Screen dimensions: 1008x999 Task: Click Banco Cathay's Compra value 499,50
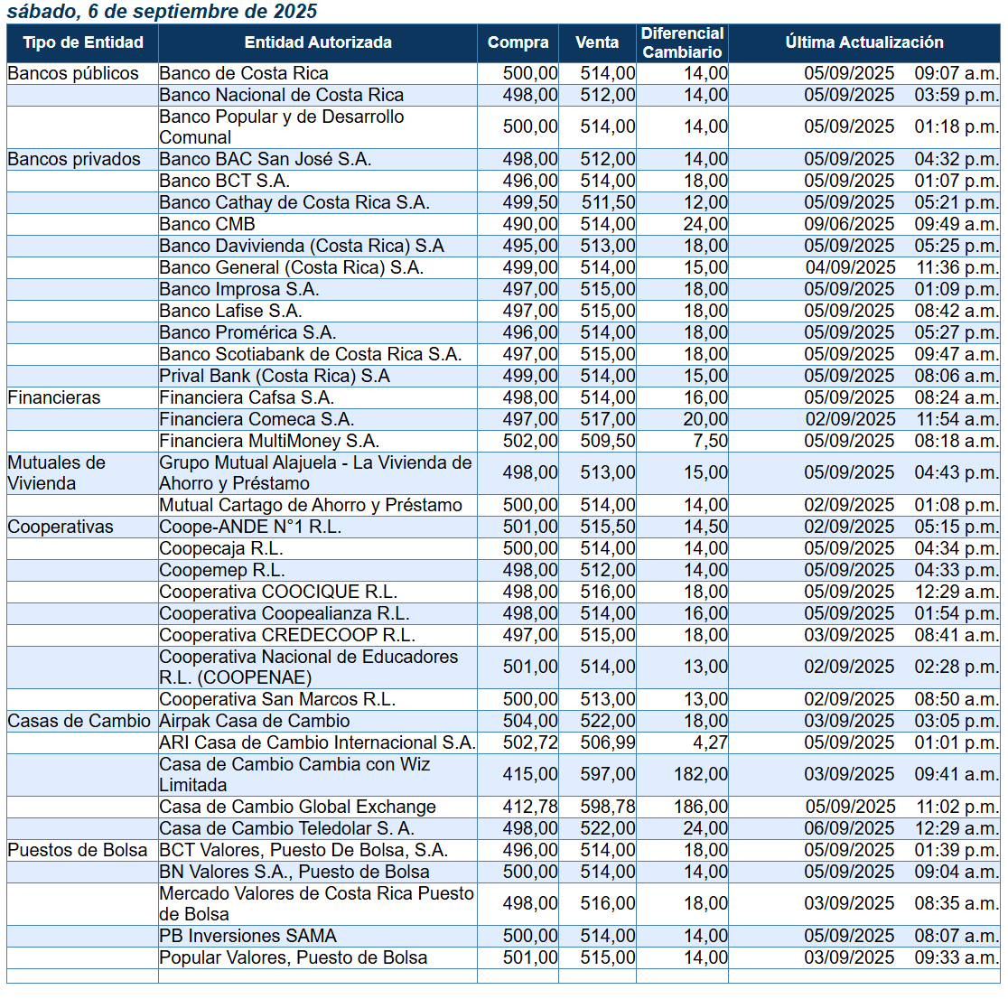click(530, 203)
